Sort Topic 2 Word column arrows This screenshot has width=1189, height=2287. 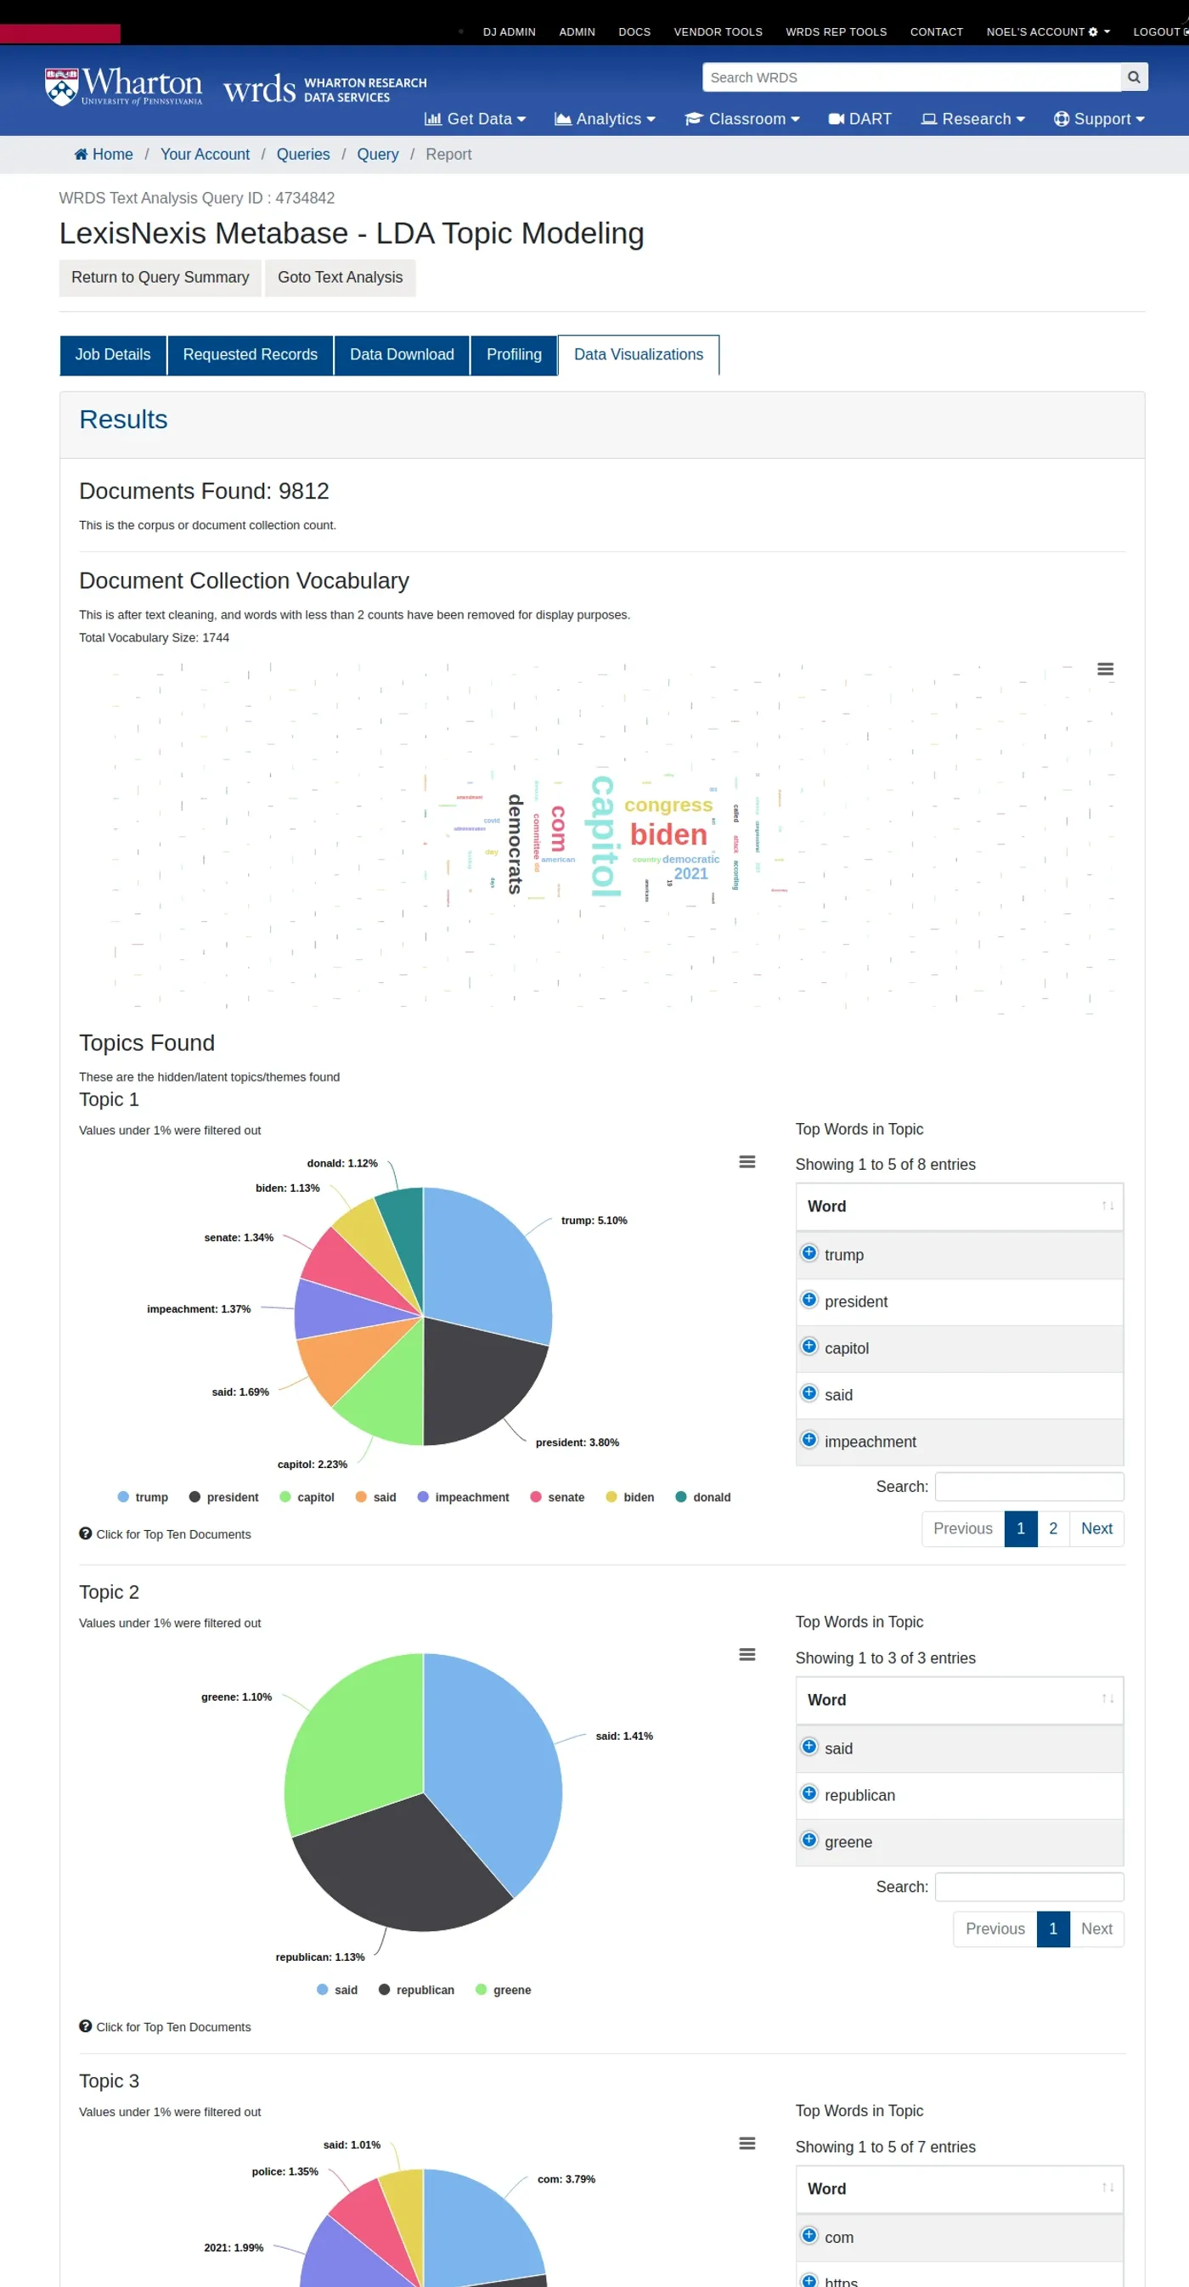coord(1107,1699)
